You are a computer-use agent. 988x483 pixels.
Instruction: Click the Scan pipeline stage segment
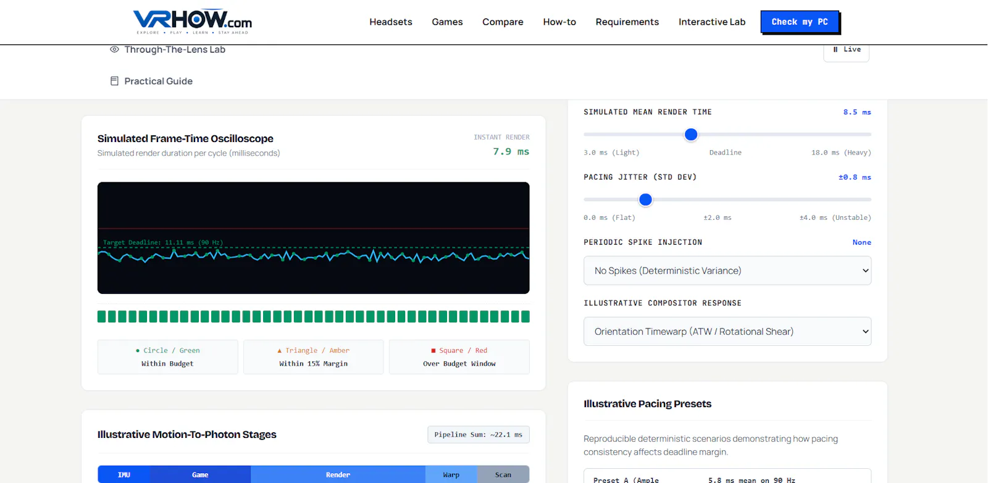pos(503,474)
